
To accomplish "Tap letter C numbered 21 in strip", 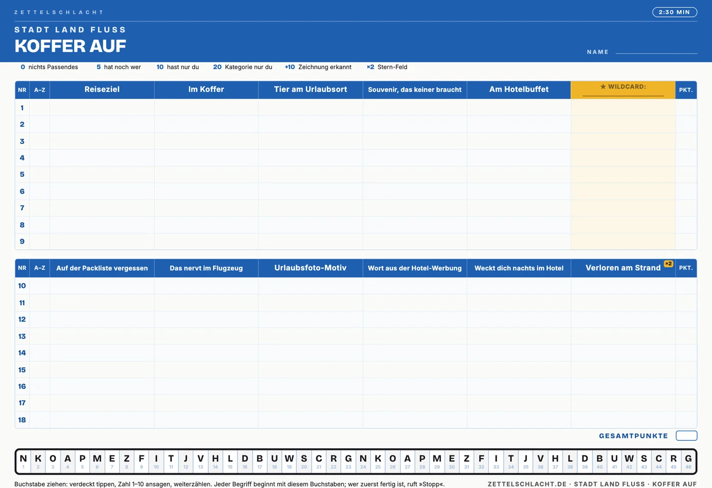I will click(319, 461).
